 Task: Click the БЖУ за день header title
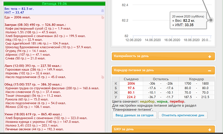pos(124,129)
